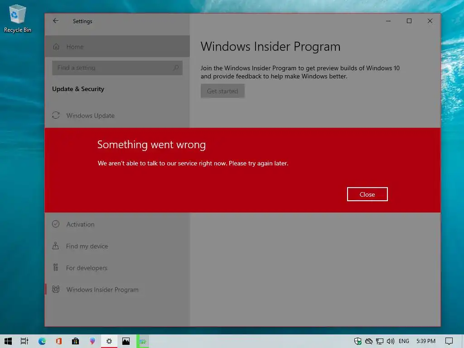Maximize the Settings window
This screenshot has width=464, height=348.
click(x=409, y=21)
